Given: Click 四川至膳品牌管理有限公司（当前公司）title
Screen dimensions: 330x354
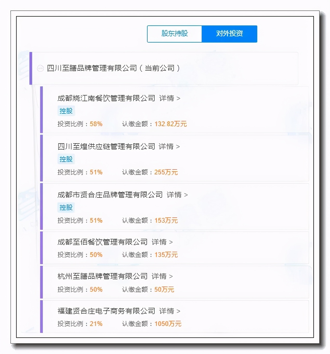Looking at the screenshot, I should (114, 68).
